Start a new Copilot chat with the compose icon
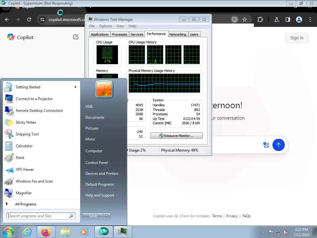Viewport: 317px width, 238px height. pos(76,37)
